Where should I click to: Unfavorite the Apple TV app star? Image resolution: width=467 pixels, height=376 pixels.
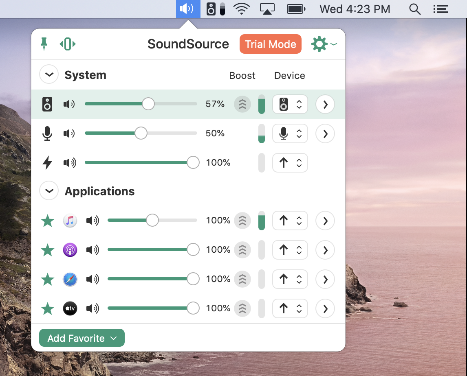(48, 308)
